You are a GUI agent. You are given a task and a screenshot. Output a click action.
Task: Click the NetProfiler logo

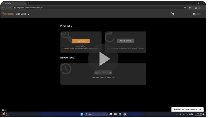click(x=8, y=14)
